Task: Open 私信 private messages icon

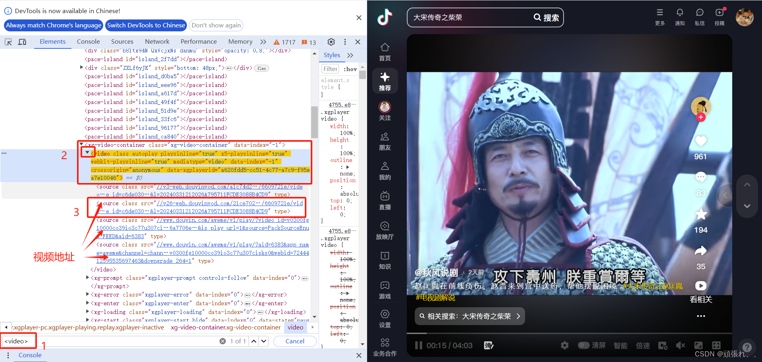Action: coord(700,17)
